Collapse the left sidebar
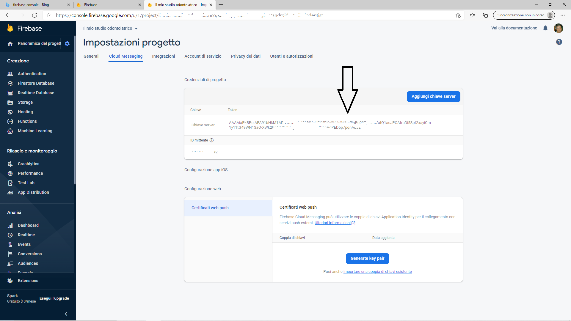Image resolution: width=571 pixels, height=321 pixels. pos(66,314)
